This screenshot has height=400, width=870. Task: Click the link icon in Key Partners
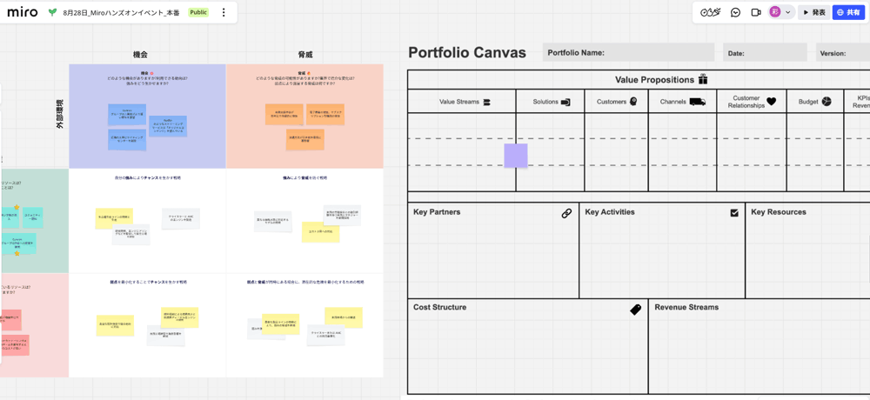tap(566, 213)
